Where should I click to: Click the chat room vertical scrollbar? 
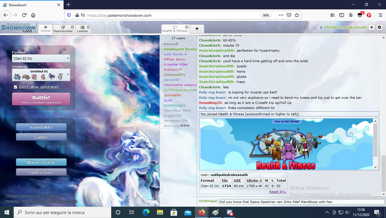click(x=383, y=116)
